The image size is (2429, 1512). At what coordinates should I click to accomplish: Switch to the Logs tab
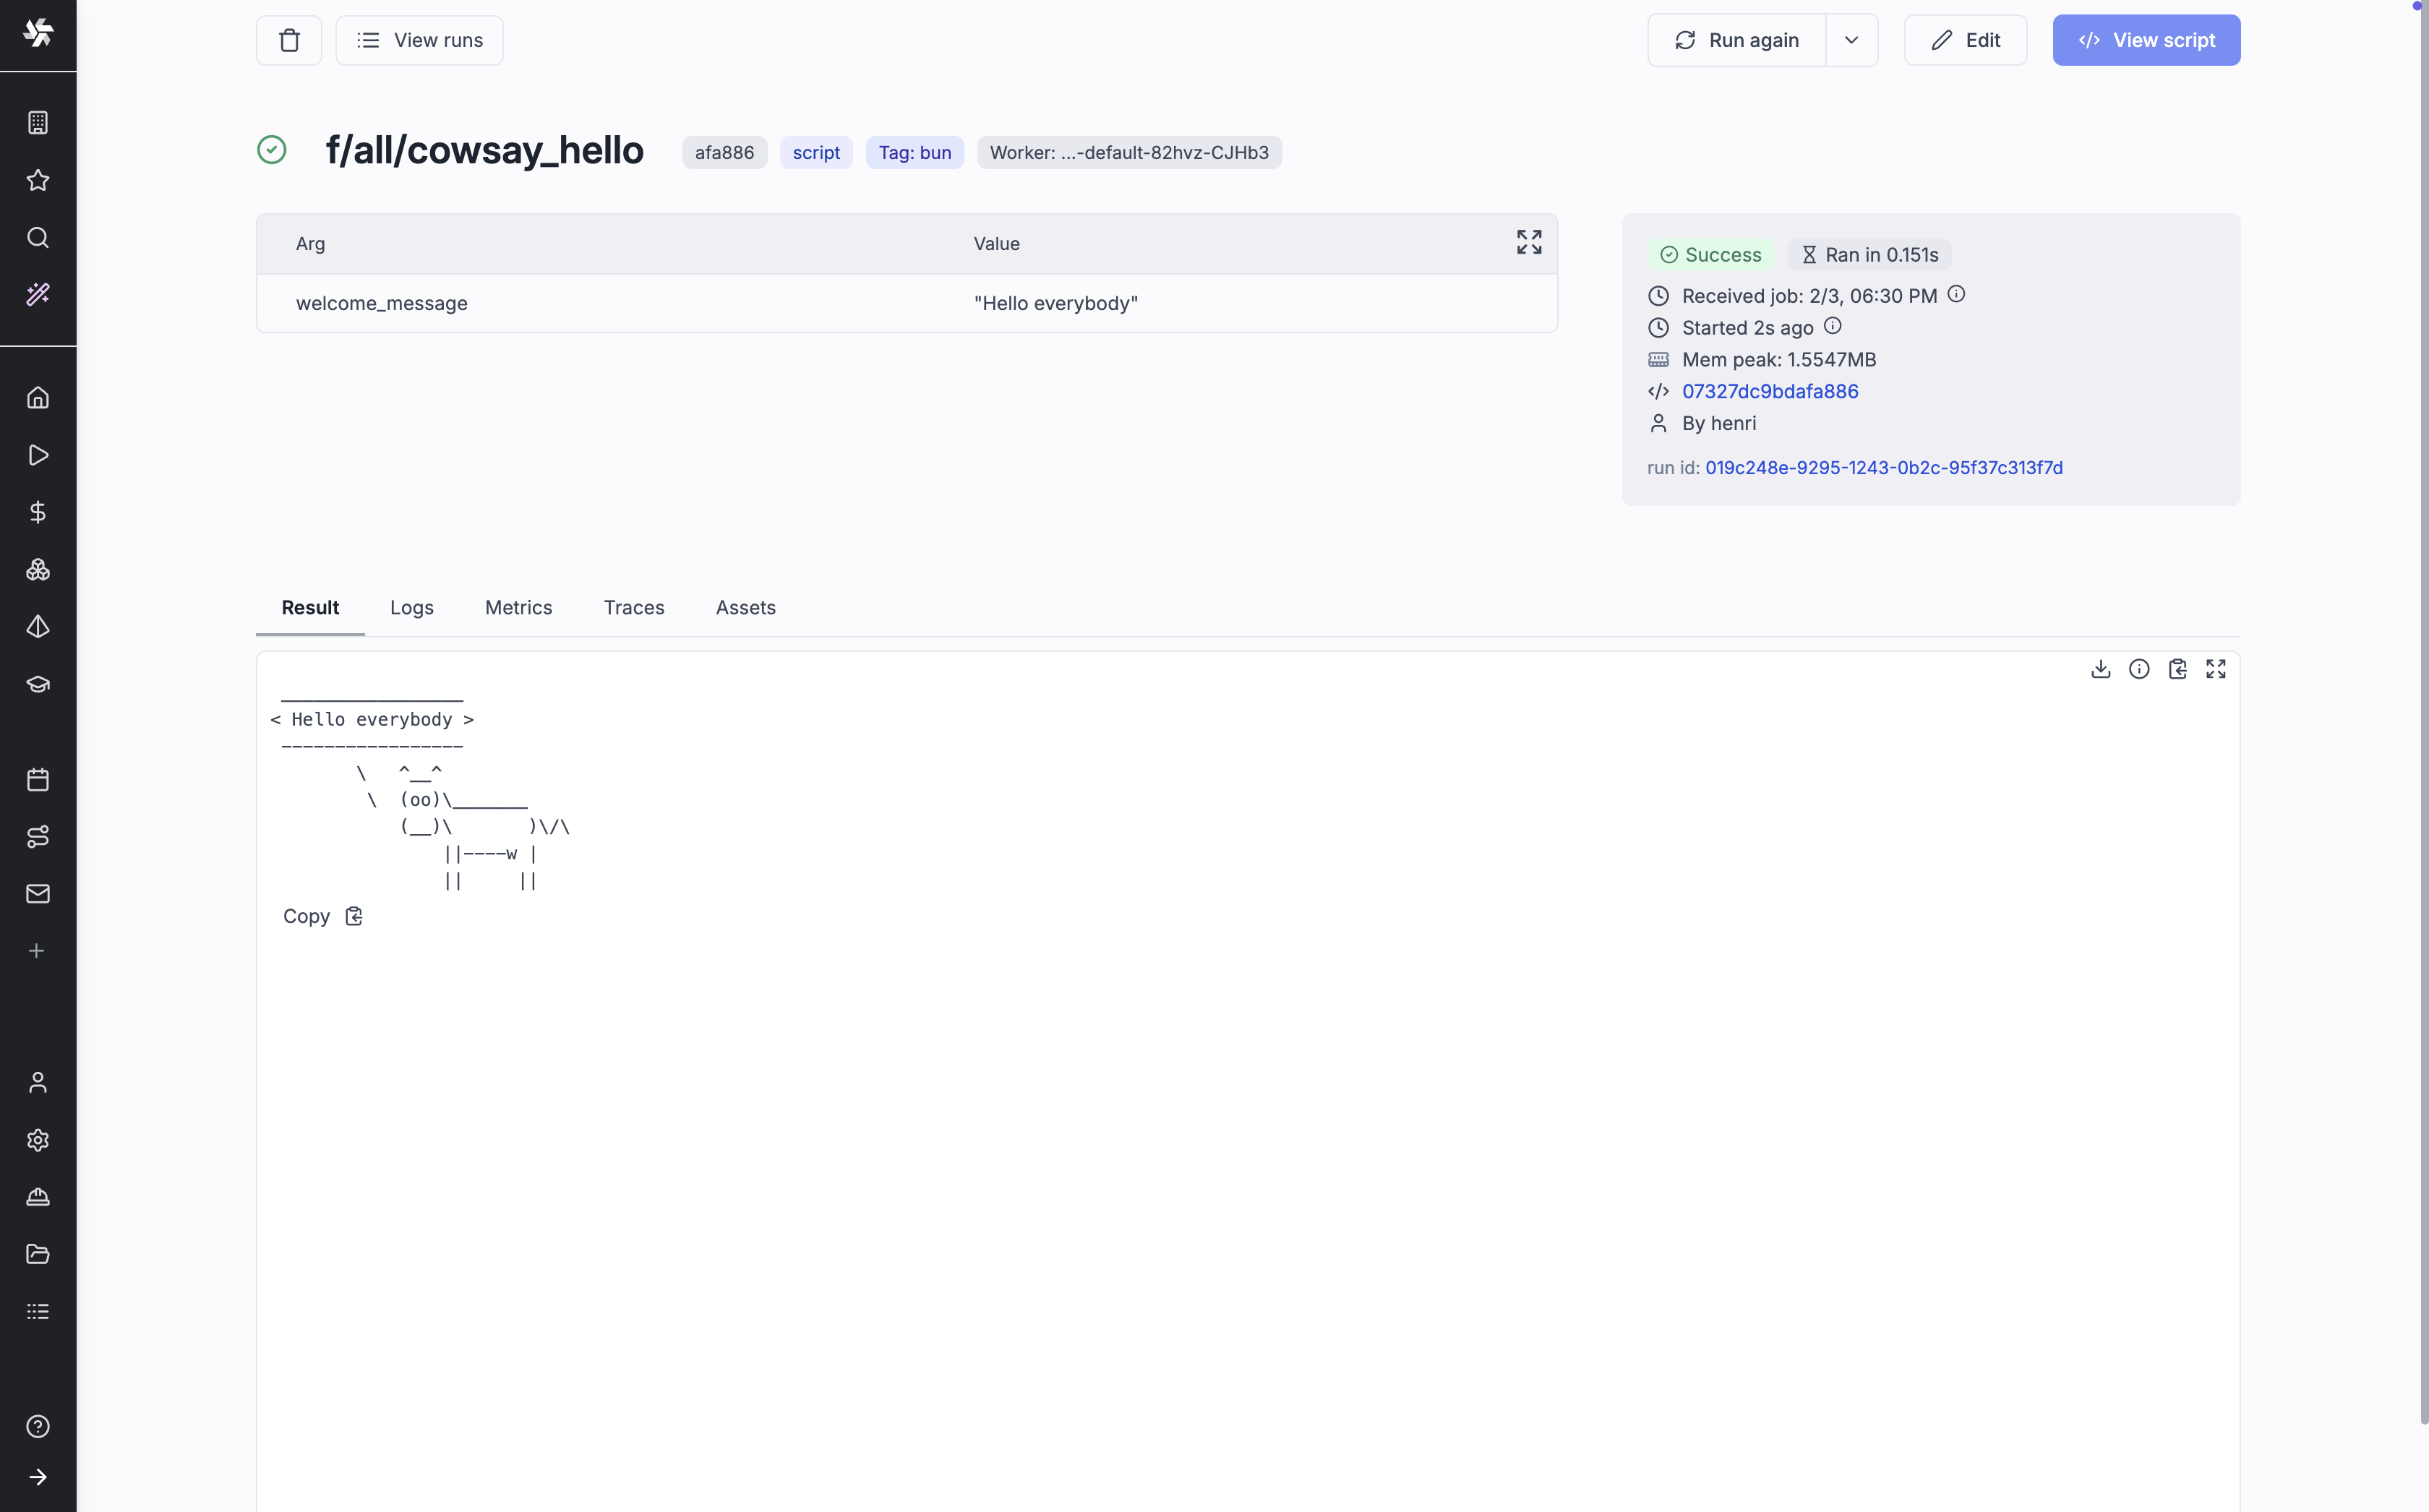point(411,607)
